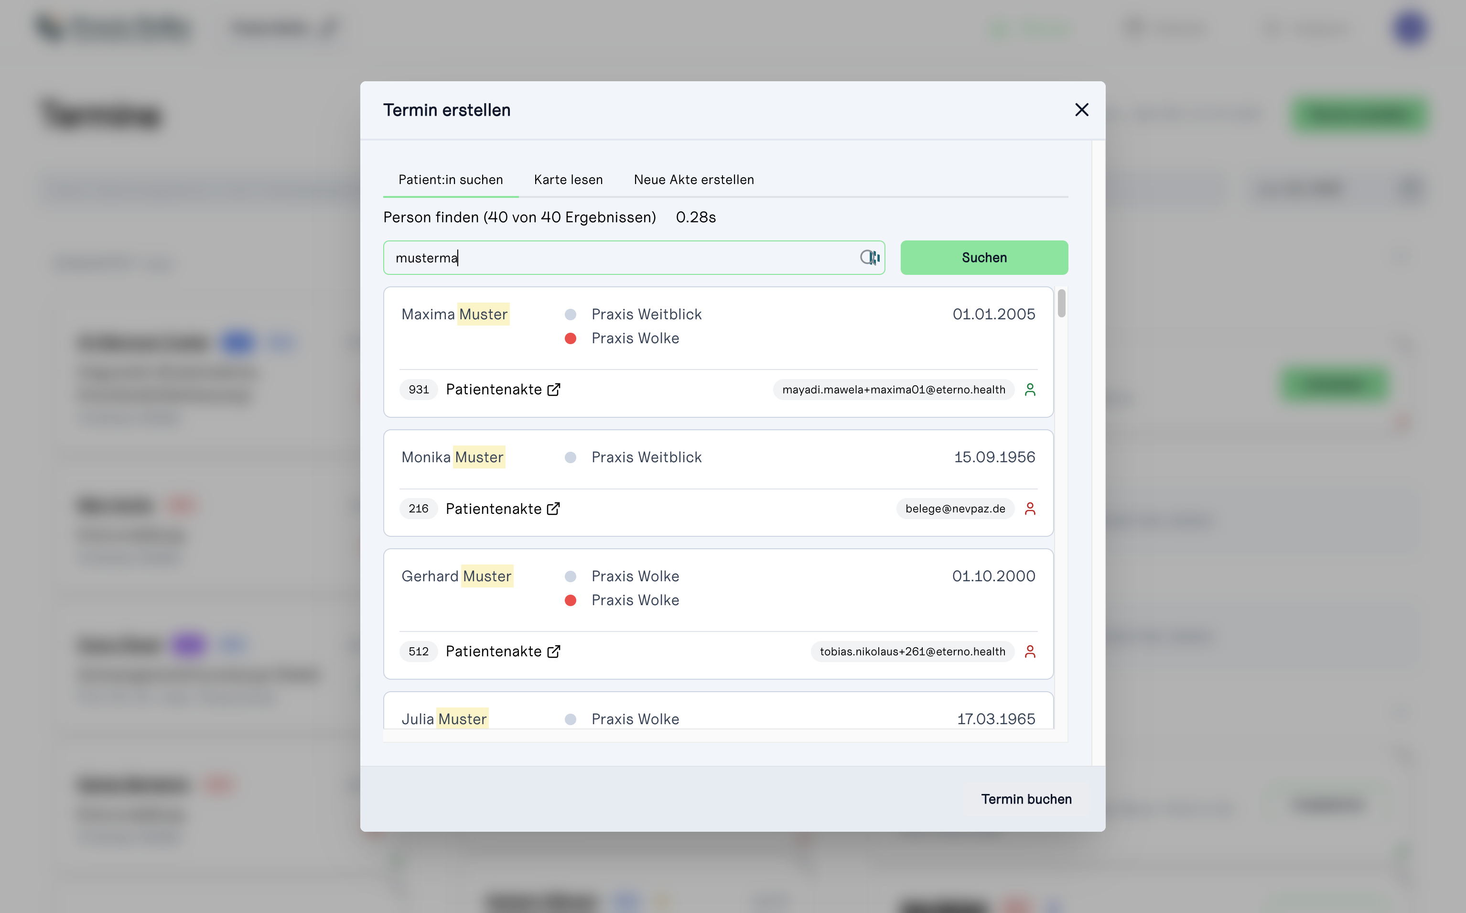Click Praxis Weitblick in Monika Muster's card

click(647, 457)
